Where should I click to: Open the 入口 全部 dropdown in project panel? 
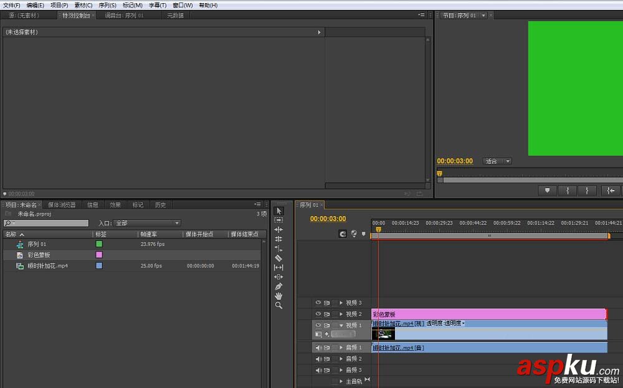[x=147, y=223]
